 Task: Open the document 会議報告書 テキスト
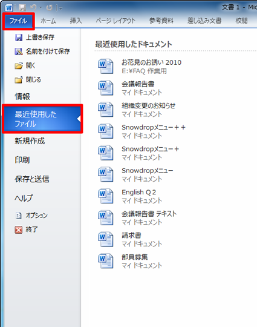click(149, 214)
